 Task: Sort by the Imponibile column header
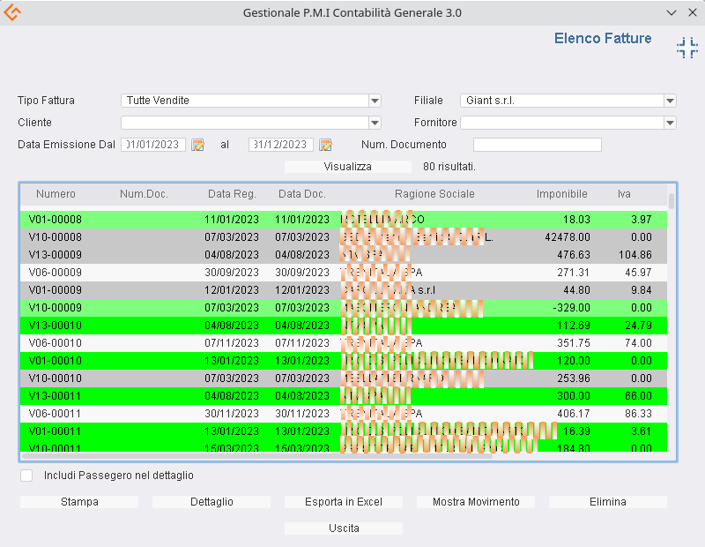tap(561, 194)
